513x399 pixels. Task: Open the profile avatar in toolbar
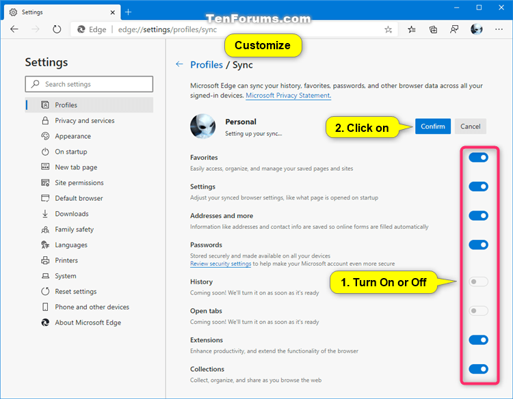(x=476, y=29)
